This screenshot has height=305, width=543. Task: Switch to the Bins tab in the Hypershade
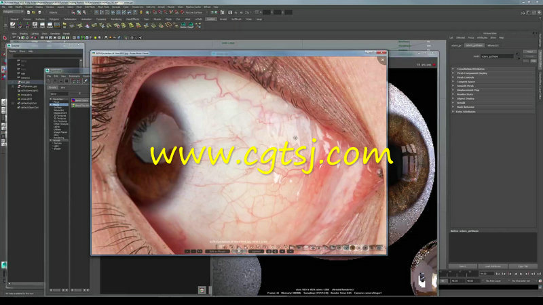coord(63,87)
